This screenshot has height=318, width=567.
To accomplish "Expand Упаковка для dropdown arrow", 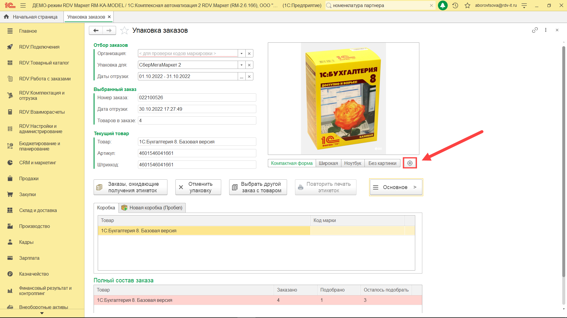I will (x=242, y=65).
